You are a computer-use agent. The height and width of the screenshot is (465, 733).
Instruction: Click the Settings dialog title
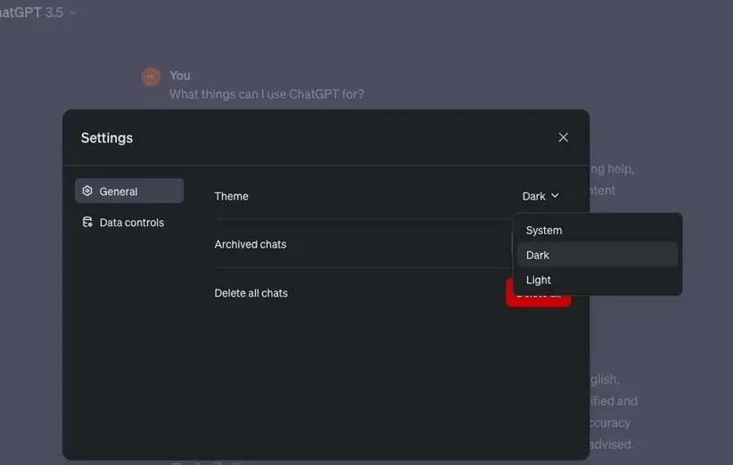107,138
